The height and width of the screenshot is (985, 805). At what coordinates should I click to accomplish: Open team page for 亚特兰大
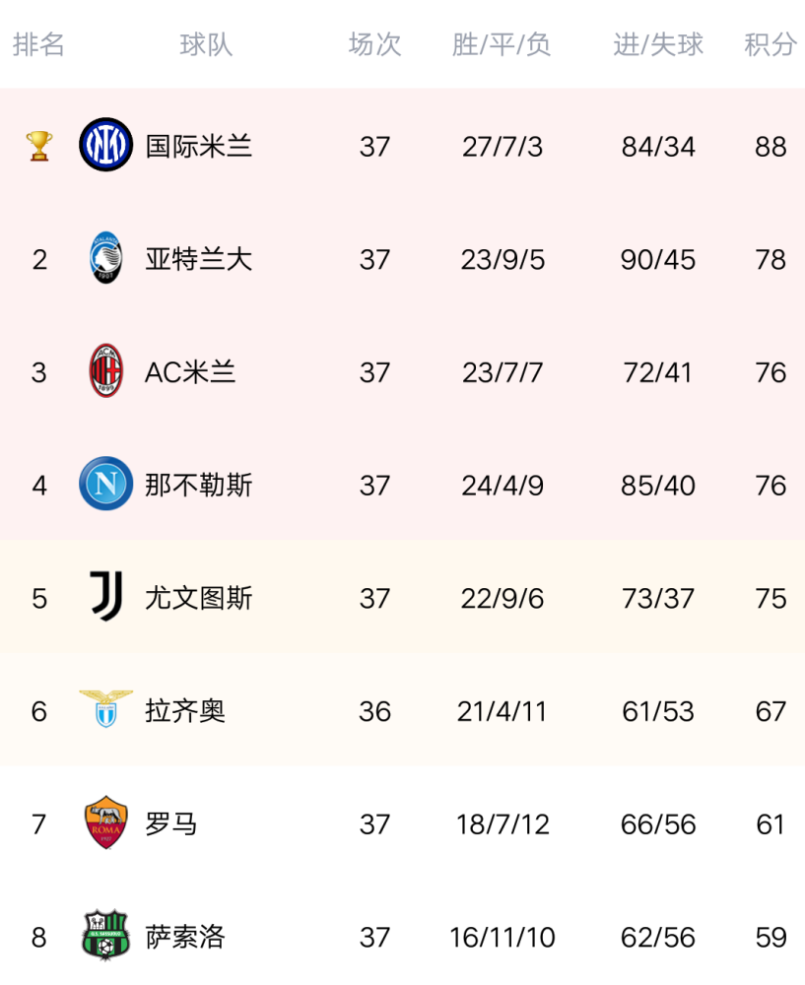(199, 259)
